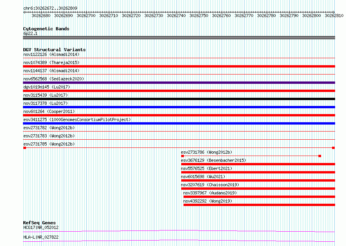Click the red bar under nsv4392292
The height and width of the screenshot is (246, 346).
(259, 205)
